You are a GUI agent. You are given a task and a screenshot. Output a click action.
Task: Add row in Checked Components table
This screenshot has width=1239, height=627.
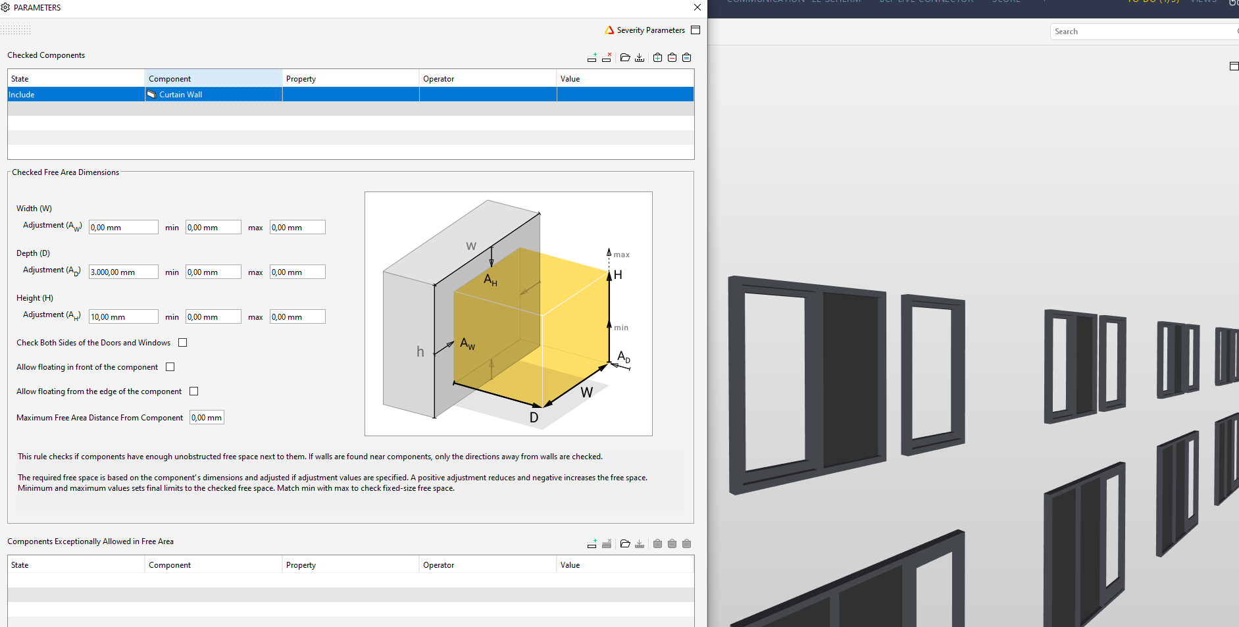point(592,58)
